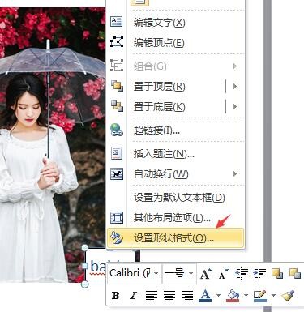Pick 设置为默认文本框(D) option
This screenshot has height=312, width=304.
tap(176, 198)
